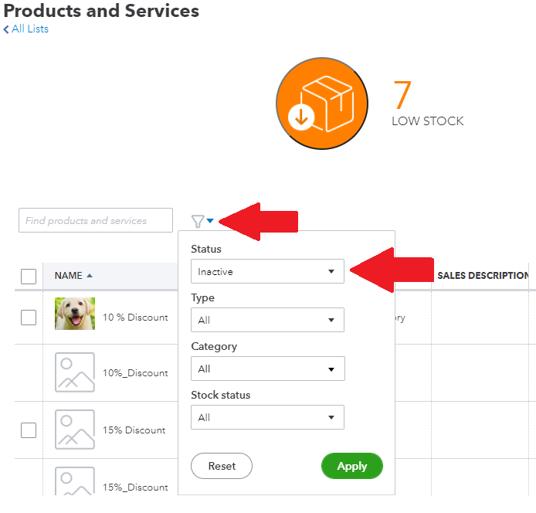The height and width of the screenshot is (513, 536).
Task: Click the funnel filter icon
Action: 198,222
